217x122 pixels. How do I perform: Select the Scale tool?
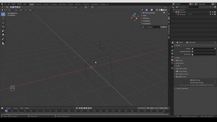(3, 31)
